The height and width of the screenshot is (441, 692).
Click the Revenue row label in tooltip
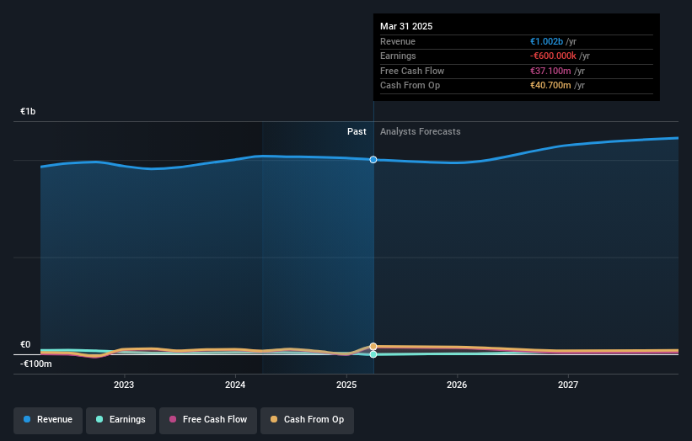pyautogui.click(x=398, y=41)
